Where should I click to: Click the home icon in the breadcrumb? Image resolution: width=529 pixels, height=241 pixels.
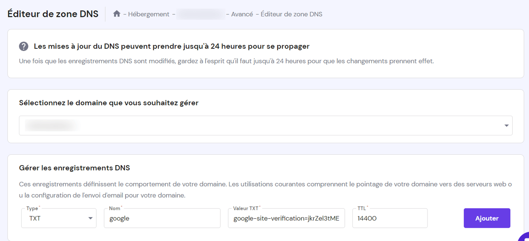tap(117, 13)
